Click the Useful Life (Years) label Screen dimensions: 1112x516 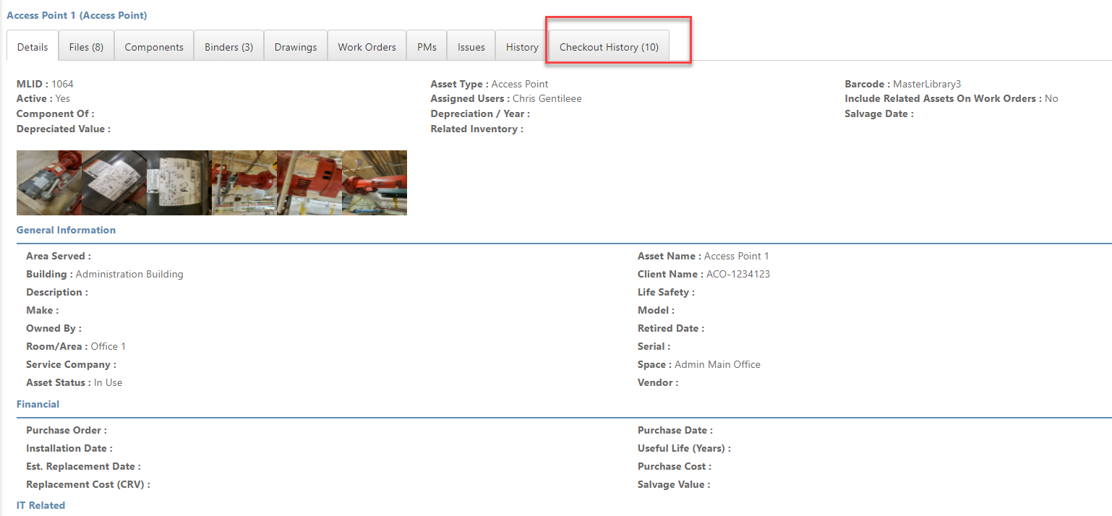(x=684, y=448)
